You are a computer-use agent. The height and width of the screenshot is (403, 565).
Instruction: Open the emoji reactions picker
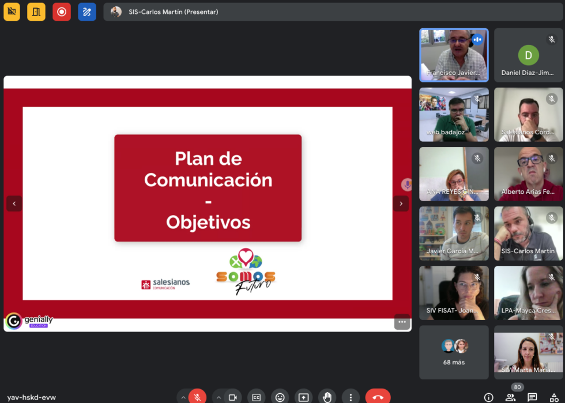280,397
